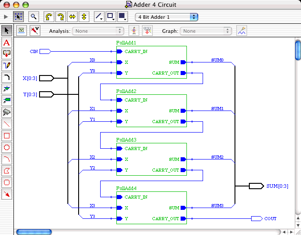Click the horizontal scrollbar thumb

click(x=34, y=232)
